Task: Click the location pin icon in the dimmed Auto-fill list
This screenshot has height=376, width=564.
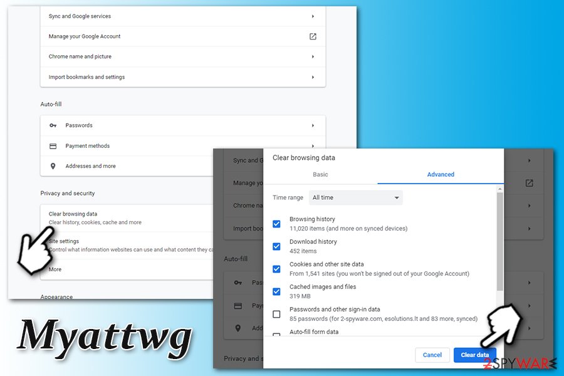Action: 238,328
